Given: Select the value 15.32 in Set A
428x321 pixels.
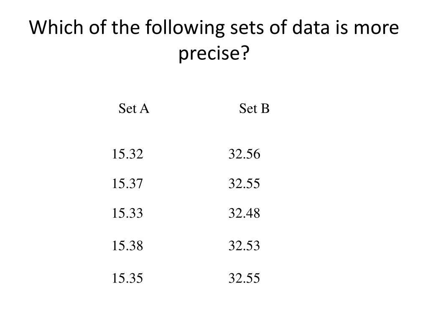Looking at the screenshot, I should [127, 155].
